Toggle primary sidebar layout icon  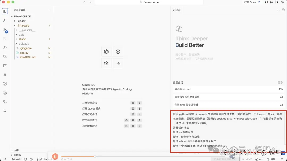266,2
